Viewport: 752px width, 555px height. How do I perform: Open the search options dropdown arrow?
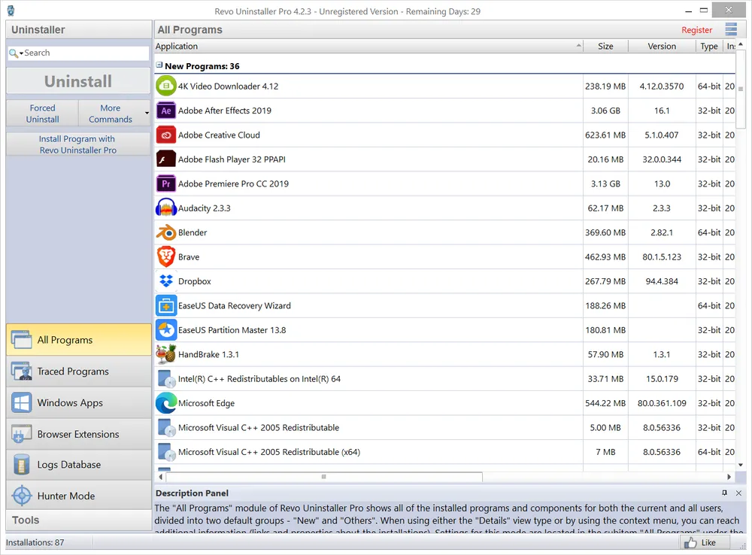click(22, 53)
